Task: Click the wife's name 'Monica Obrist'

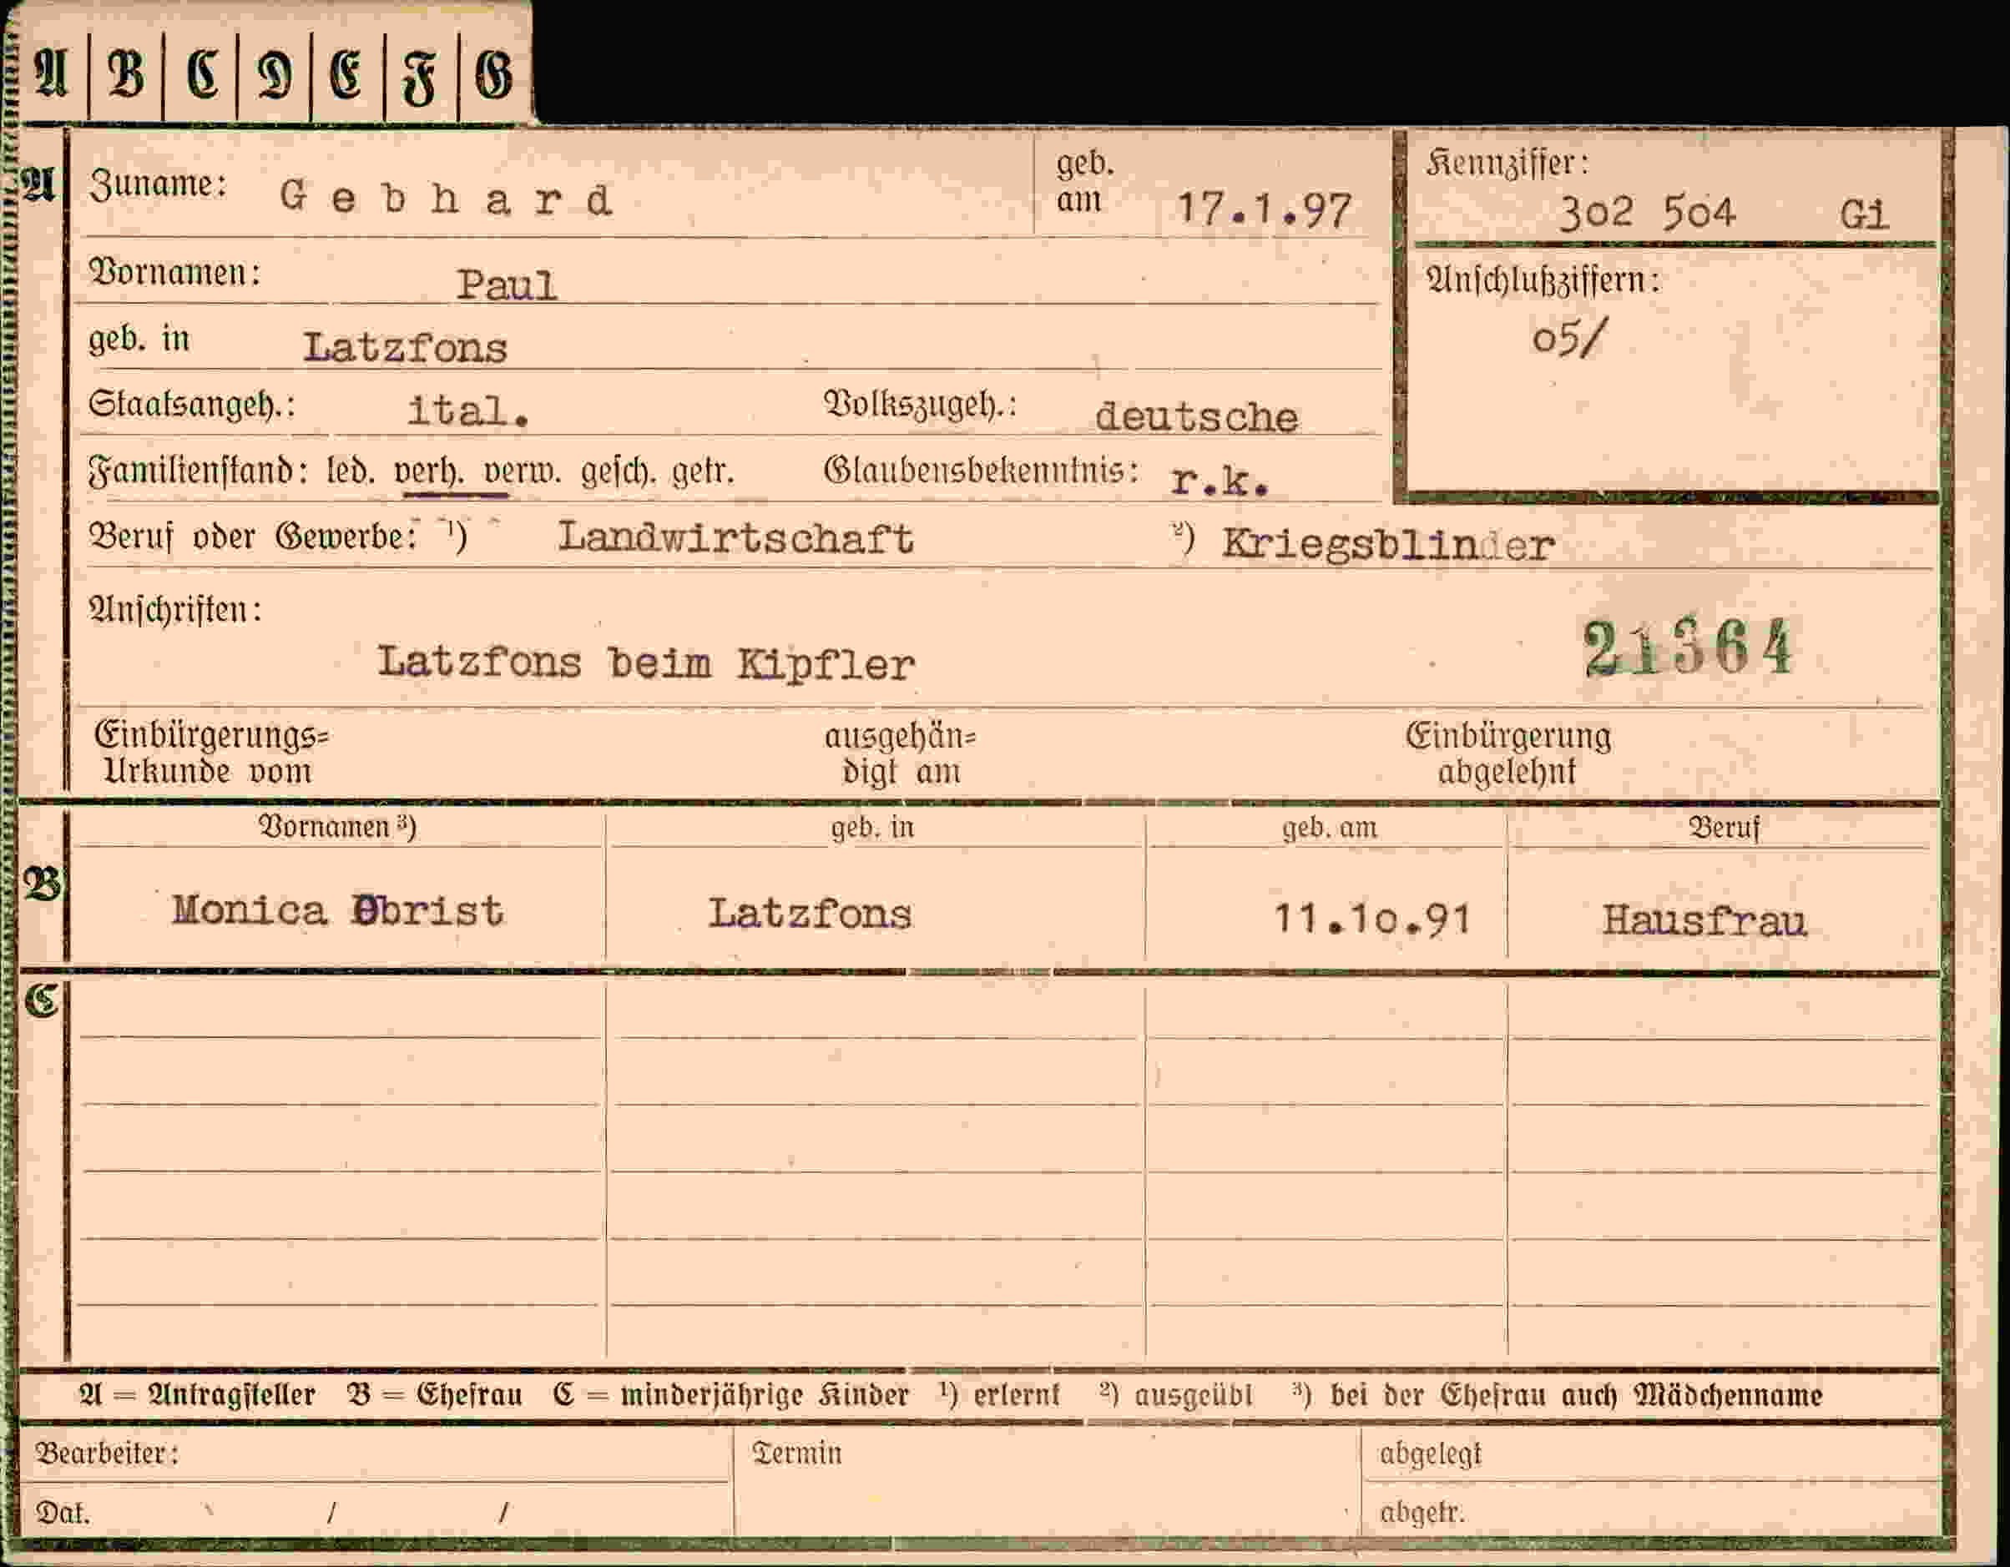Action: [x=337, y=911]
